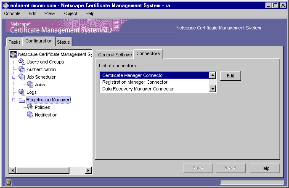289x188 pixels.
Task: Open the Help menu
Action: 90,13
